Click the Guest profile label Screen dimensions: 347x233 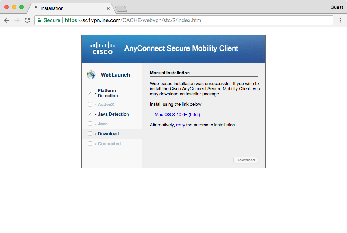(337, 7)
